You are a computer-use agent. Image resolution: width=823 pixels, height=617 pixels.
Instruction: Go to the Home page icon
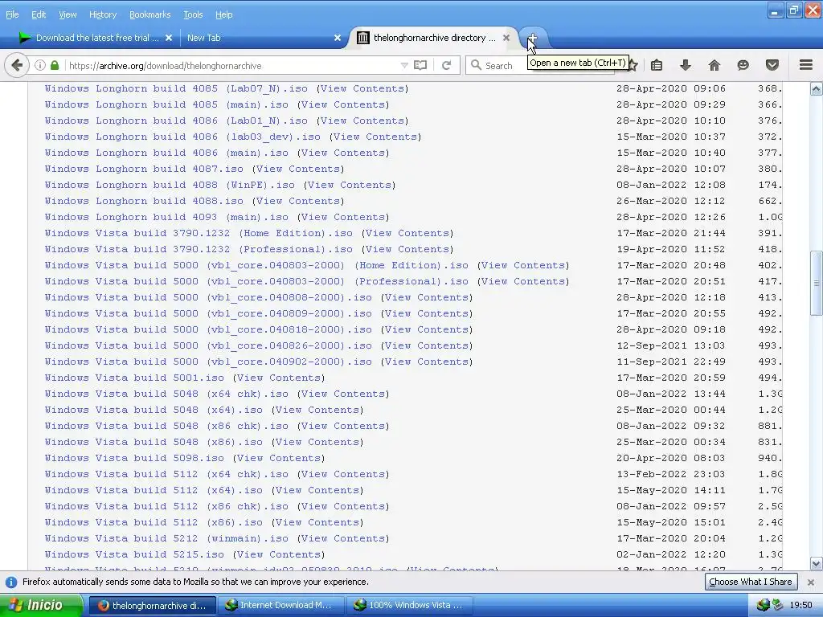tap(714, 66)
